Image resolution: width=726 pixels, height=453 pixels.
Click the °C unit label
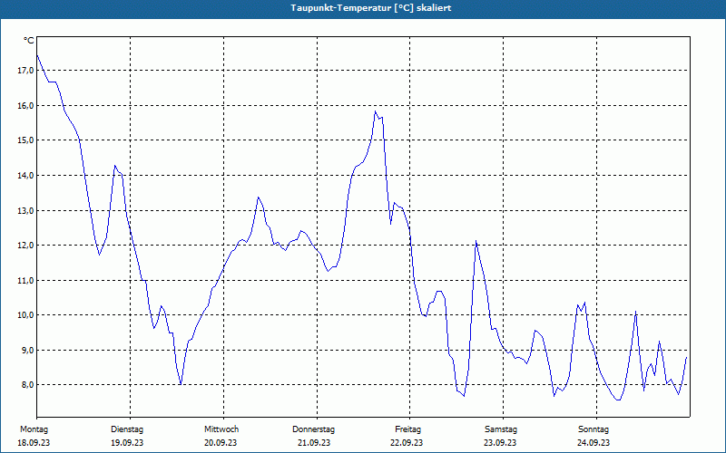29,41
